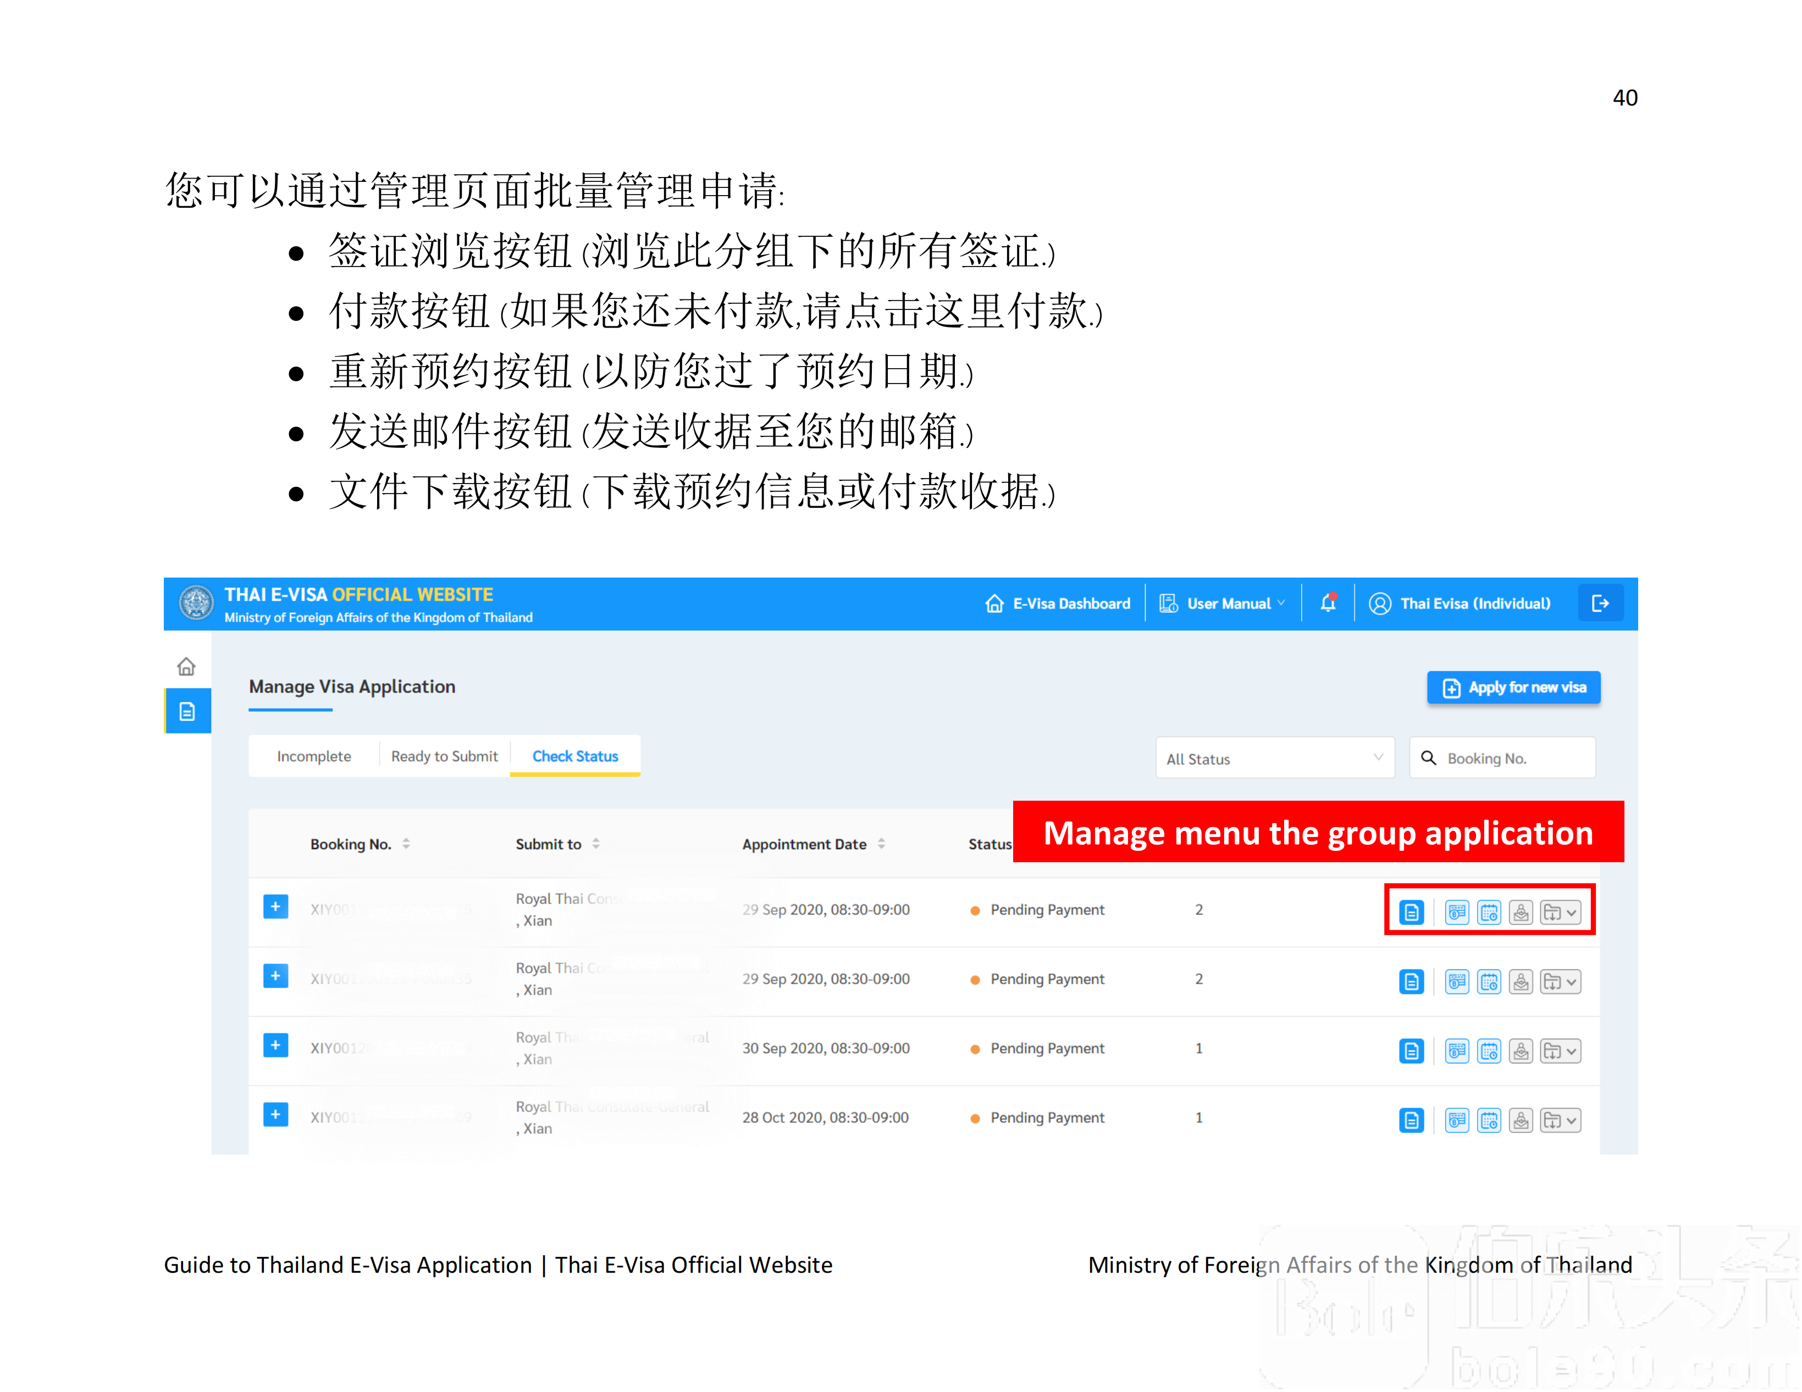Open the All Status filter dropdown
The image size is (1802, 1392).
point(1275,758)
